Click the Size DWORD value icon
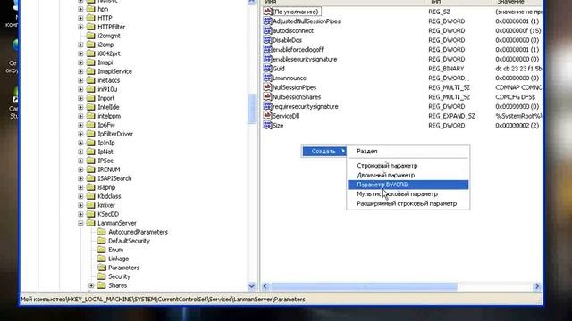 pyautogui.click(x=268, y=125)
